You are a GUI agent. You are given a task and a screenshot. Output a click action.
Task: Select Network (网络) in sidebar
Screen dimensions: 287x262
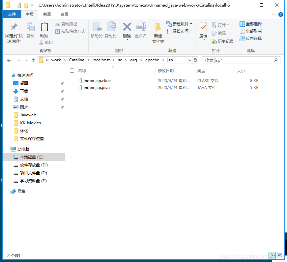click(x=21, y=191)
